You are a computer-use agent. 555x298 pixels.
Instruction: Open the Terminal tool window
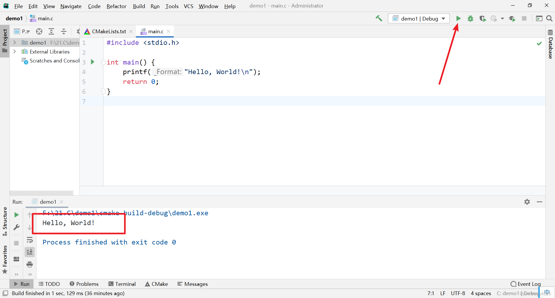click(x=122, y=284)
